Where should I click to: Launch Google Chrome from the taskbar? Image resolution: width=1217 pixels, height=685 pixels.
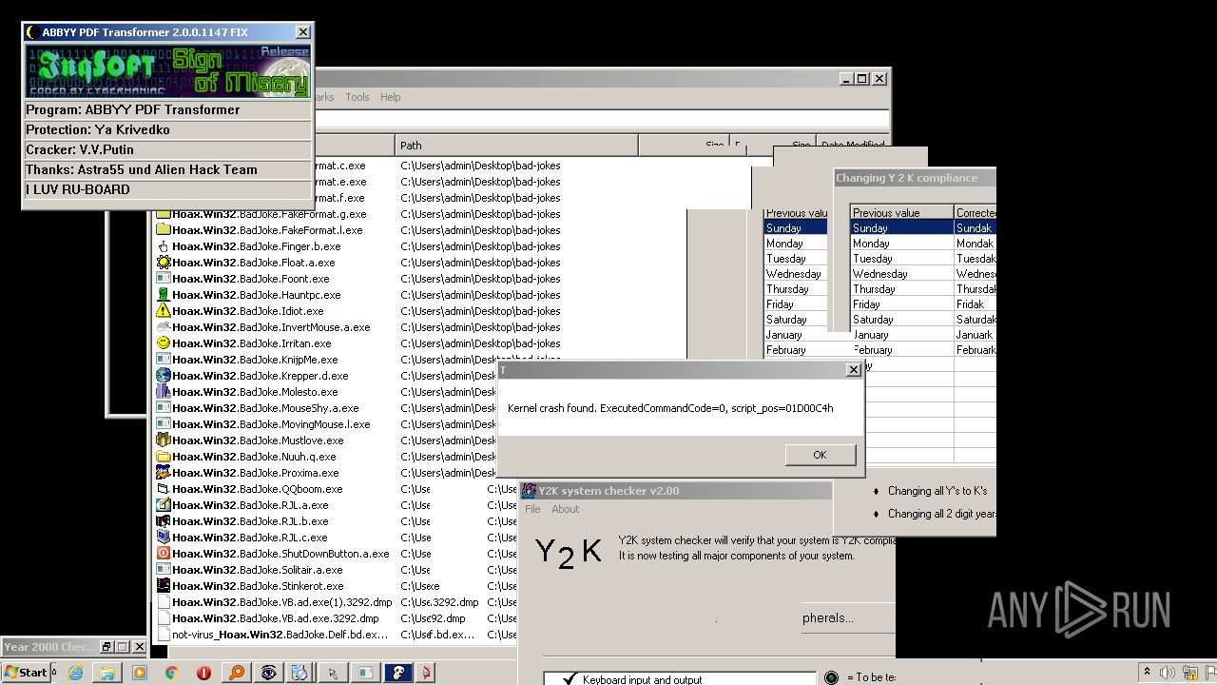coord(171,673)
